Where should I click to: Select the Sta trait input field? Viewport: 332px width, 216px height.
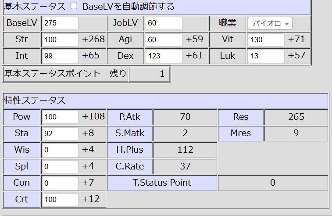pos(60,133)
